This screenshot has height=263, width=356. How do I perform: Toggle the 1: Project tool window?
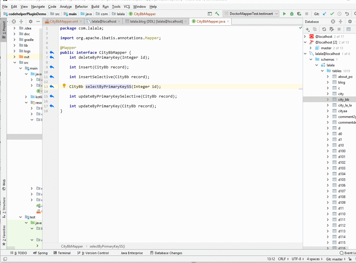[4, 30]
